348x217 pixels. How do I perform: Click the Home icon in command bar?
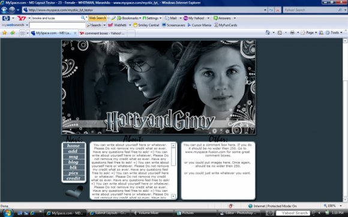click(x=268, y=33)
